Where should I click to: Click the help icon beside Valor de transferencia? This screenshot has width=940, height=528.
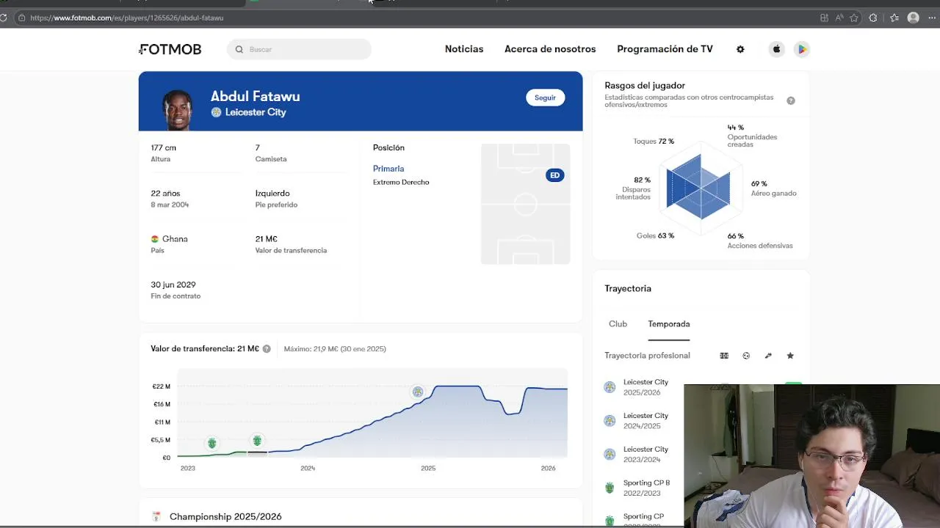(x=267, y=349)
